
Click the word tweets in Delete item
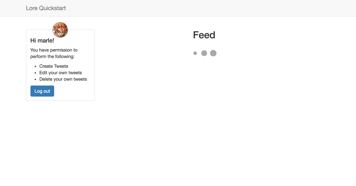coord(80,79)
